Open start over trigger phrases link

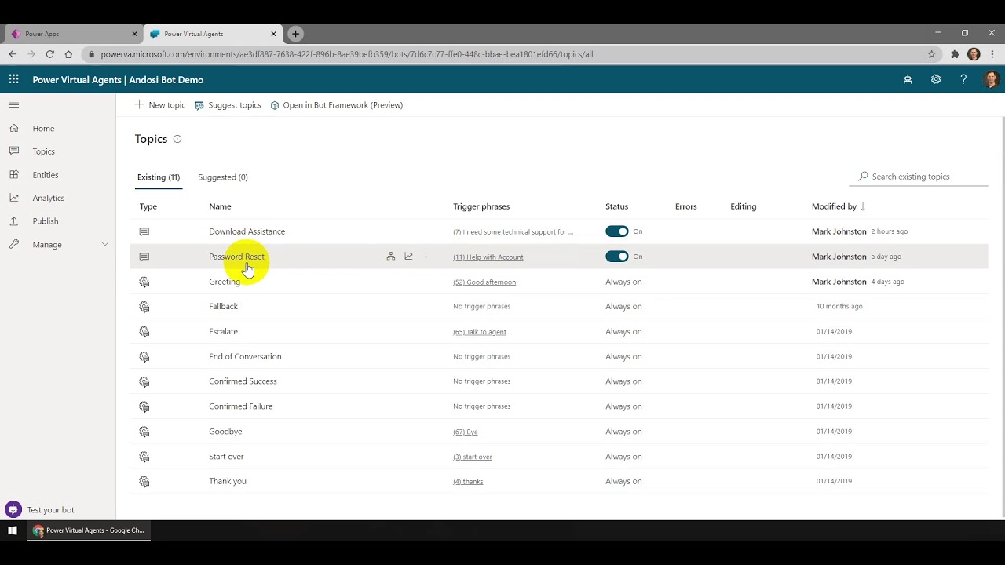pos(473,457)
